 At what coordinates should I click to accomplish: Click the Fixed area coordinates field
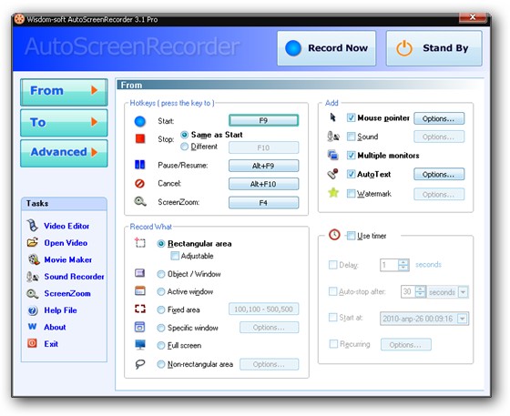[x=263, y=309]
